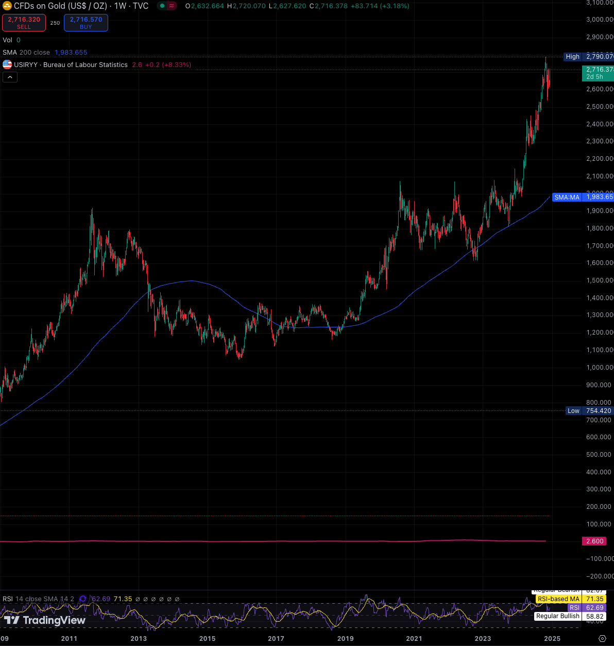Click the blue 2,716.570 BUY button
Image resolution: width=614 pixels, height=646 pixels.
point(86,23)
